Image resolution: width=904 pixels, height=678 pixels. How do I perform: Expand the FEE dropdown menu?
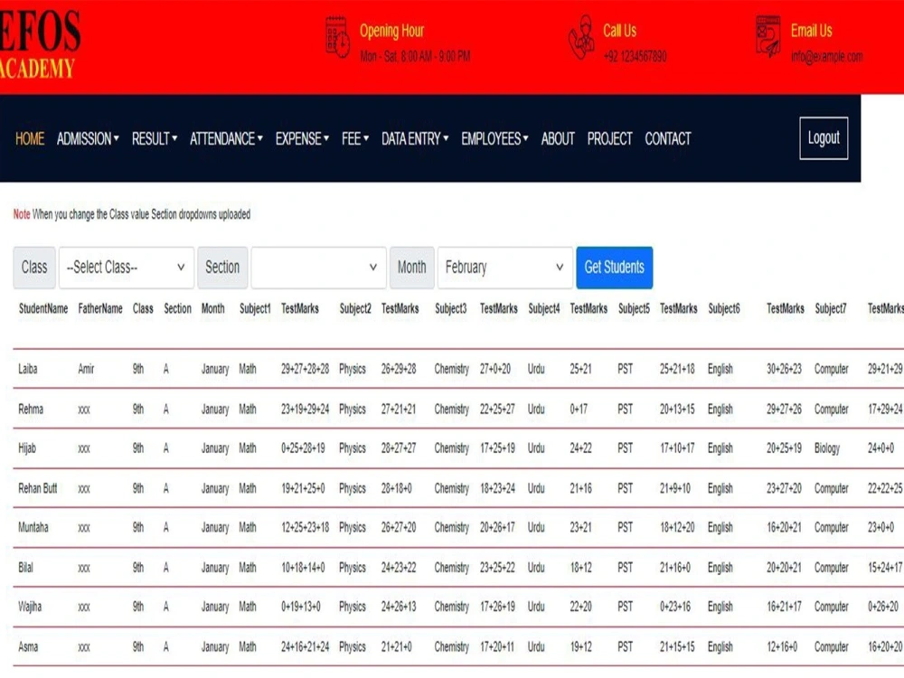tap(355, 139)
